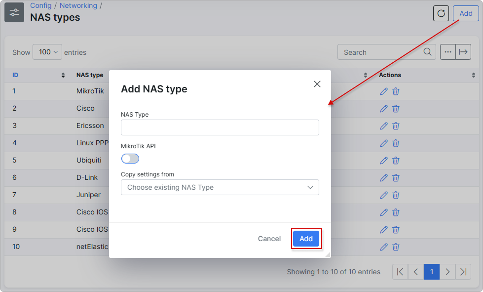Screen dimensions: 483x292
Task: Open the Config breadcrumb link
Action: [40, 5]
